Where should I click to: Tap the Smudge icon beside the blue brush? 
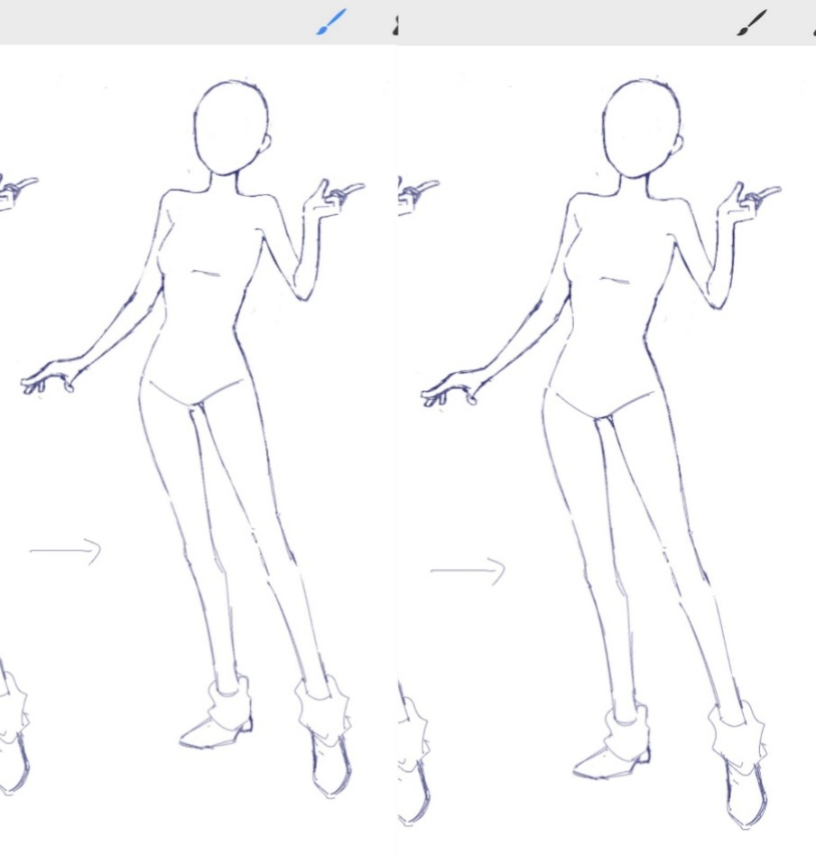[394, 25]
